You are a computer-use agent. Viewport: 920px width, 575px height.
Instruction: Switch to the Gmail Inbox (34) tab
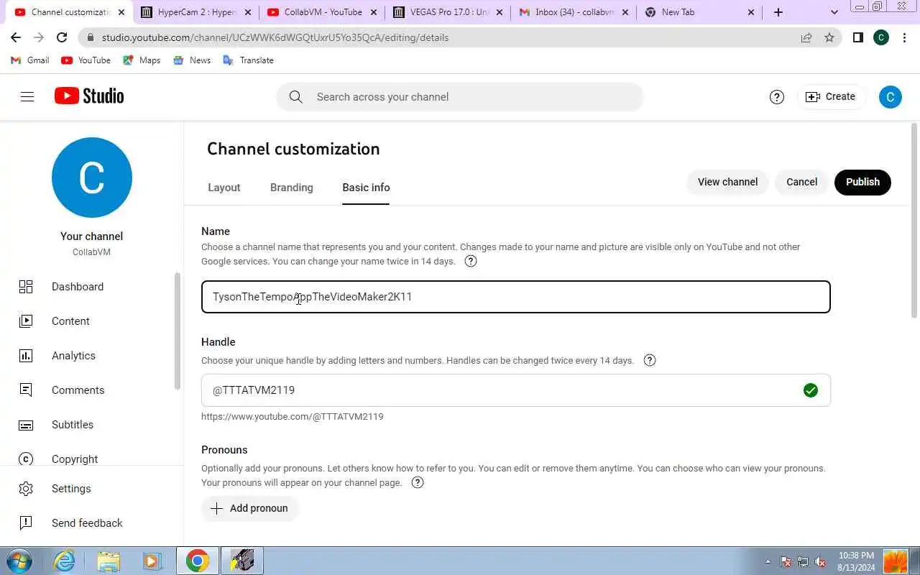pos(573,12)
